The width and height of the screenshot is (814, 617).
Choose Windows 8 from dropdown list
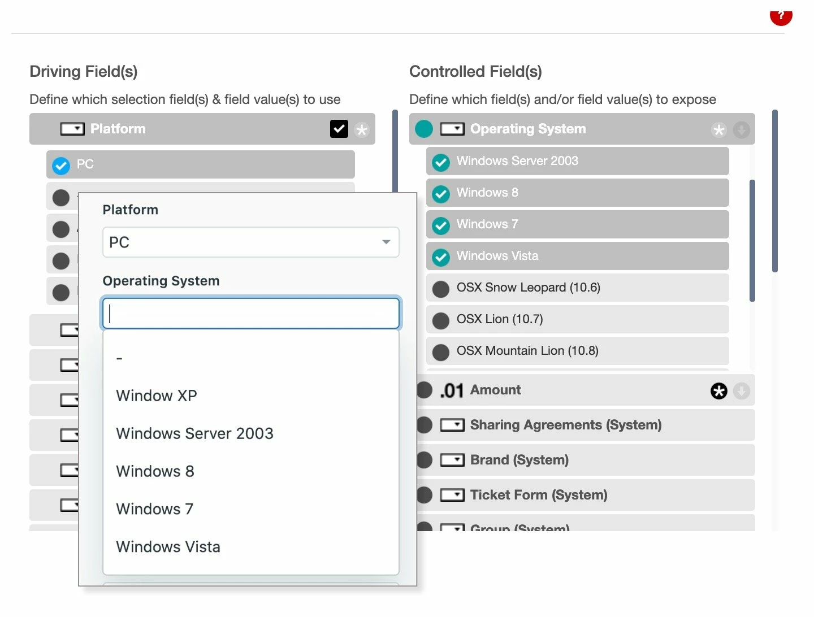tap(251, 471)
